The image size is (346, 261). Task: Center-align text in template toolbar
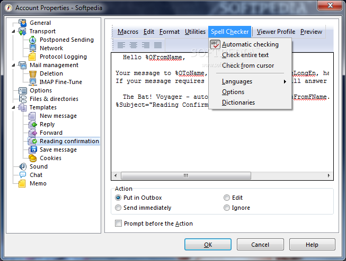134,45
